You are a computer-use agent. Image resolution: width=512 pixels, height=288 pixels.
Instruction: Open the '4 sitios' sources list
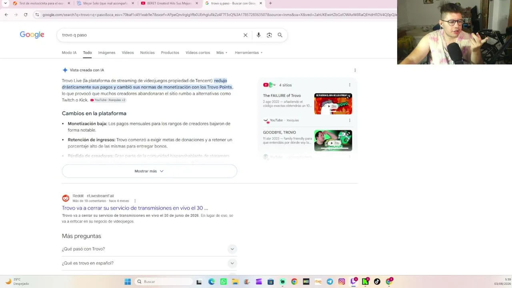point(285,85)
